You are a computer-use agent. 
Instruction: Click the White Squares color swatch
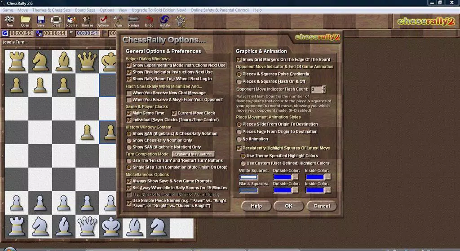tap(248, 177)
